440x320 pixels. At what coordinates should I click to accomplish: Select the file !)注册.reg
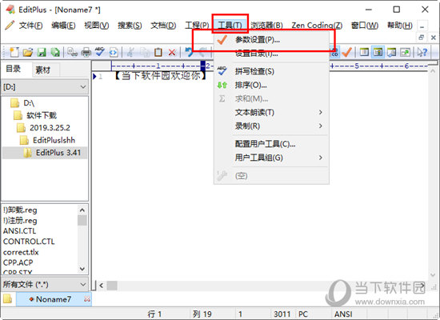tap(20, 221)
